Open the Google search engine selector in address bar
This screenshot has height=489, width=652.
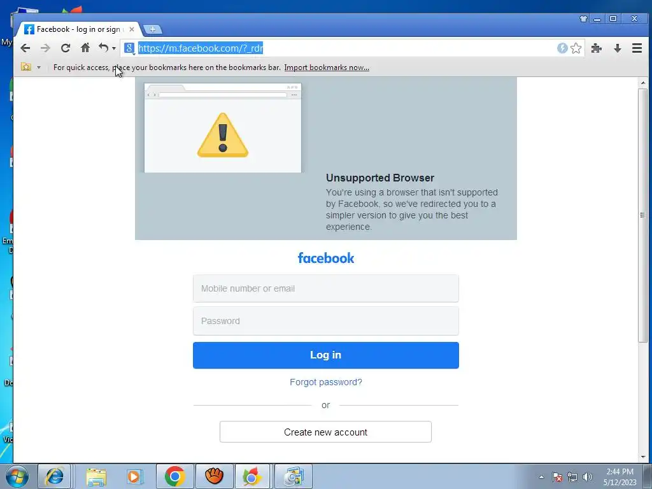pyautogui.click(x=129, y=48)
